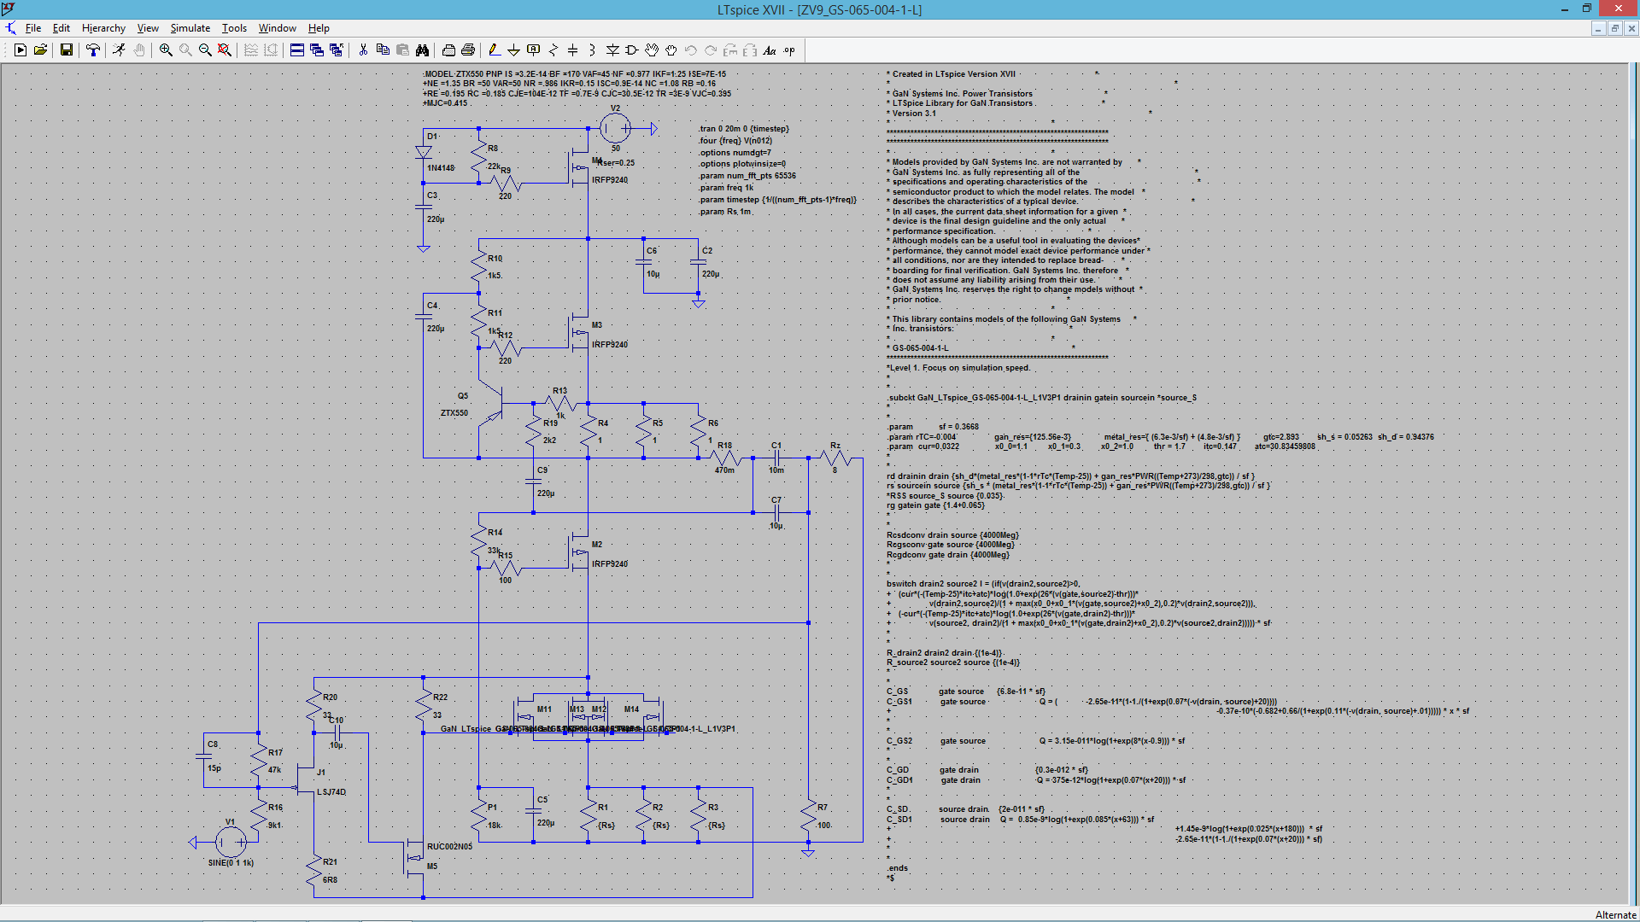
Task: Click the 1N4148 diode label
Action: [441, 168]
